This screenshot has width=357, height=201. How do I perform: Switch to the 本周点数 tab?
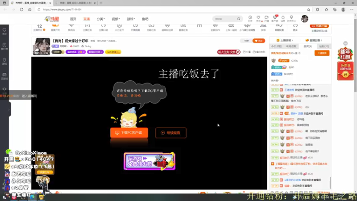[x=291, y=46]
